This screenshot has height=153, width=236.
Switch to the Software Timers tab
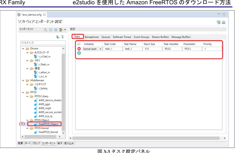pos(122,37)
